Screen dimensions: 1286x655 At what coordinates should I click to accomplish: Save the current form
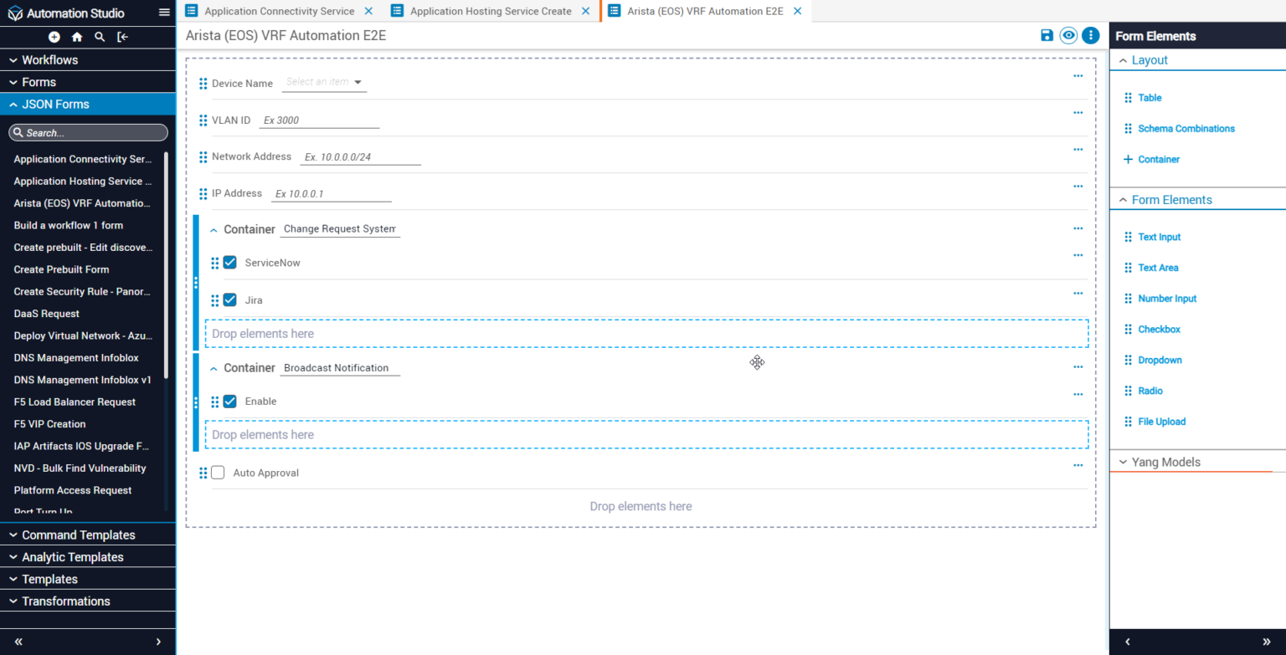[x=1047, y=35]
